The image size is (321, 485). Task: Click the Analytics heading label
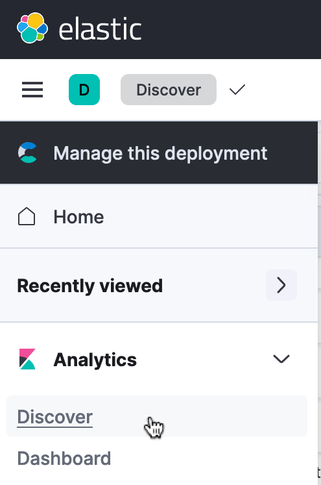[95, 360]
